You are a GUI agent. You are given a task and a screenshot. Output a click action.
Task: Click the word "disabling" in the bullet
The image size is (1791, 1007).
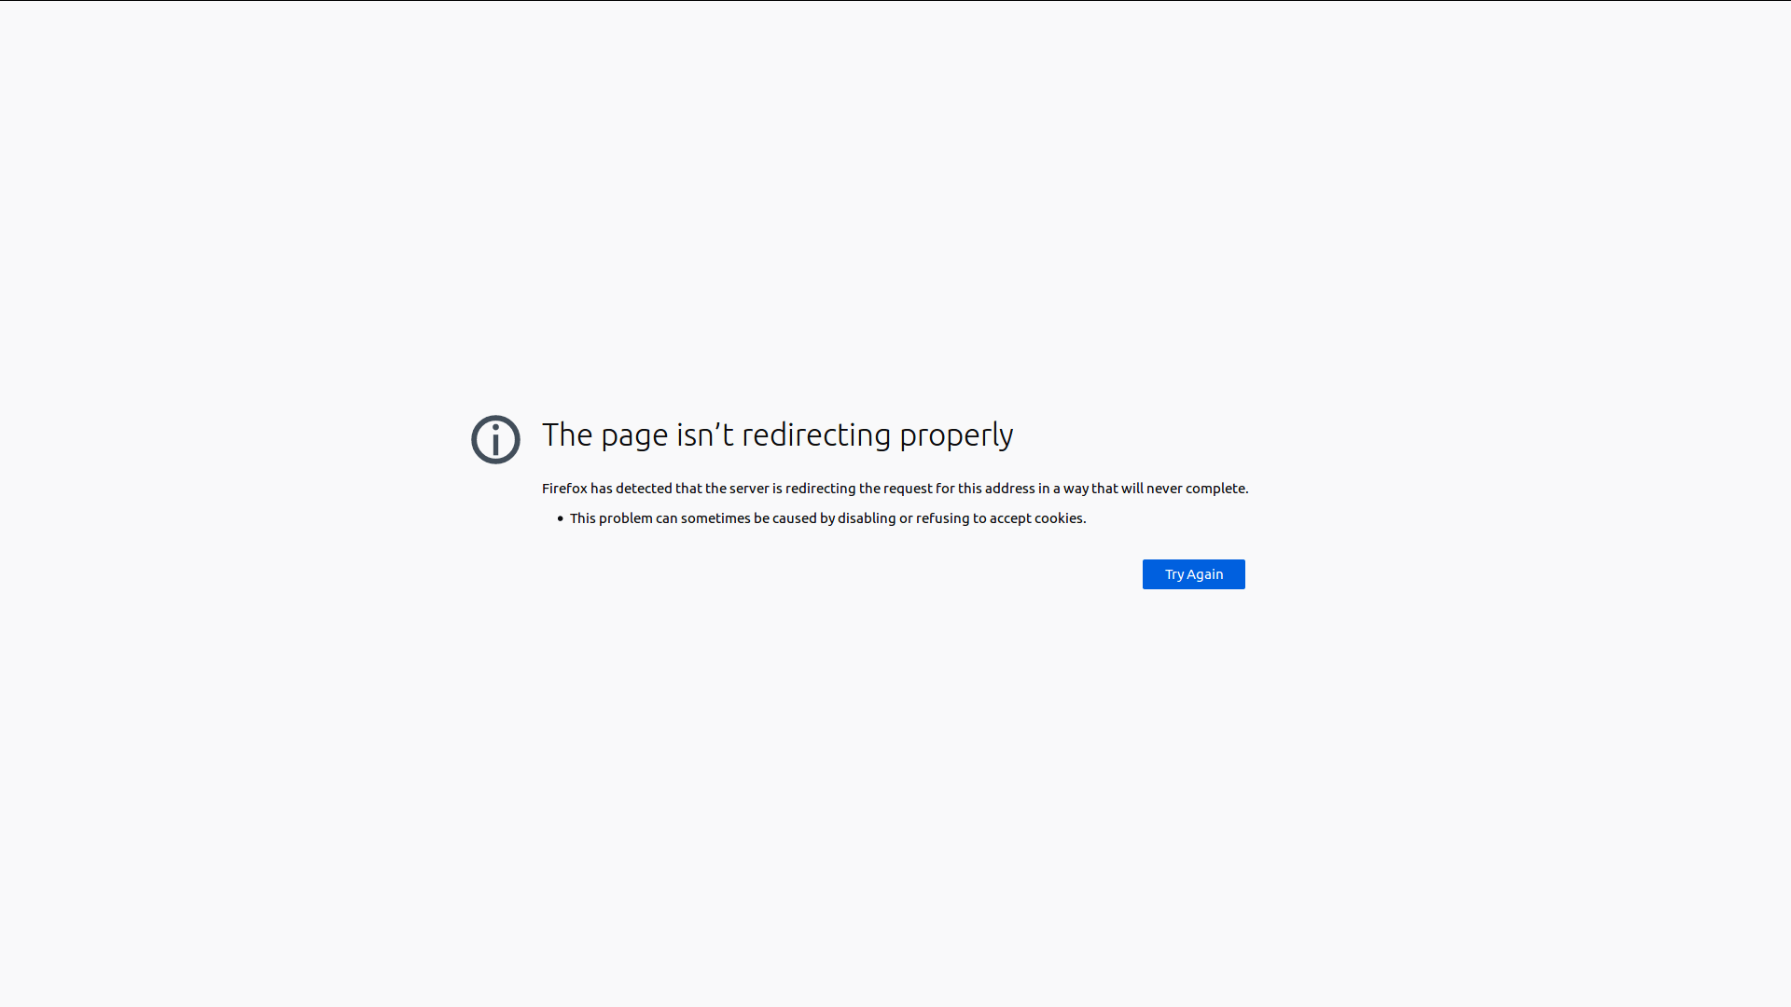click(867, 518)
